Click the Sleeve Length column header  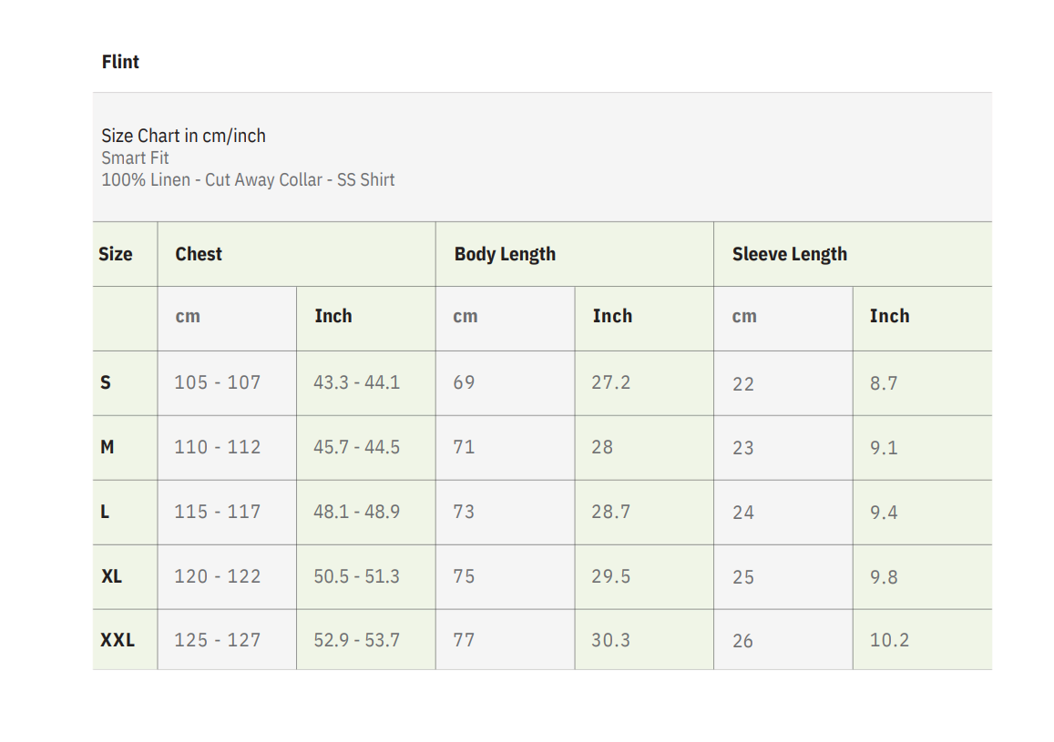click(x=789, y=254)
